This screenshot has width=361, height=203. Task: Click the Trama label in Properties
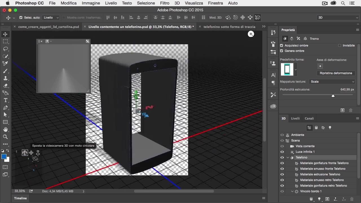click(x=314, y=39)
